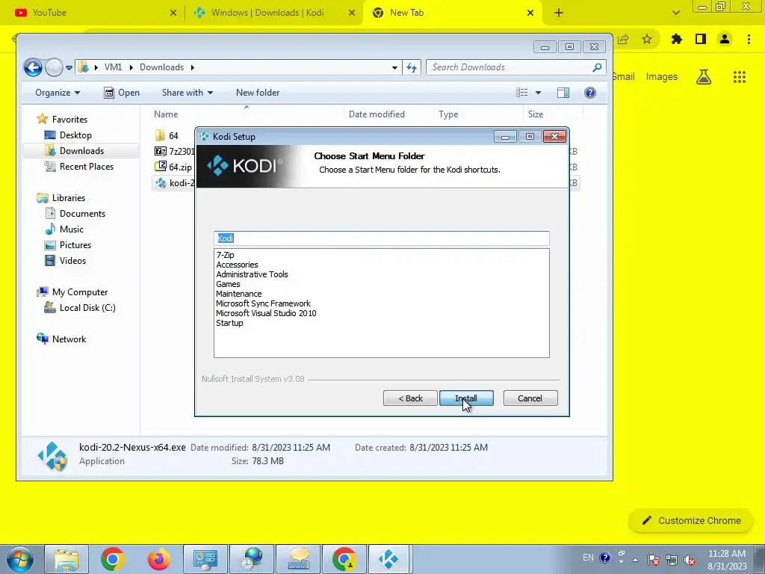Click Open in the Explorer toolbar

(122, 93)
